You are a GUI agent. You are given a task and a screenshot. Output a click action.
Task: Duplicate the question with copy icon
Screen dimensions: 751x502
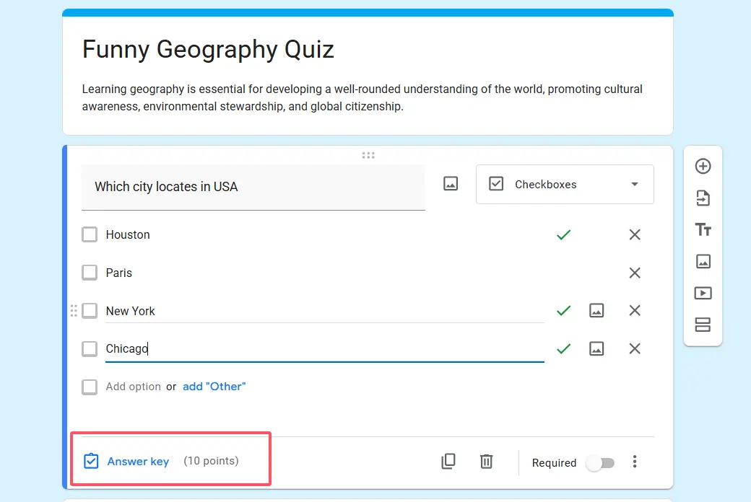click(448, 462)
